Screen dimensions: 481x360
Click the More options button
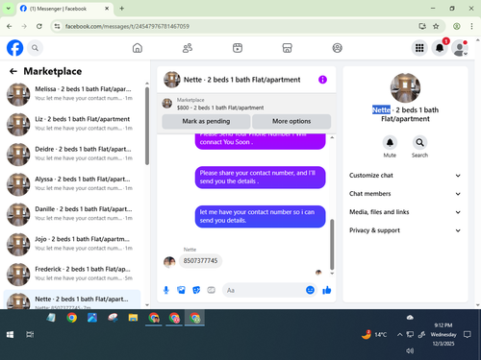[x=291, y=121]
